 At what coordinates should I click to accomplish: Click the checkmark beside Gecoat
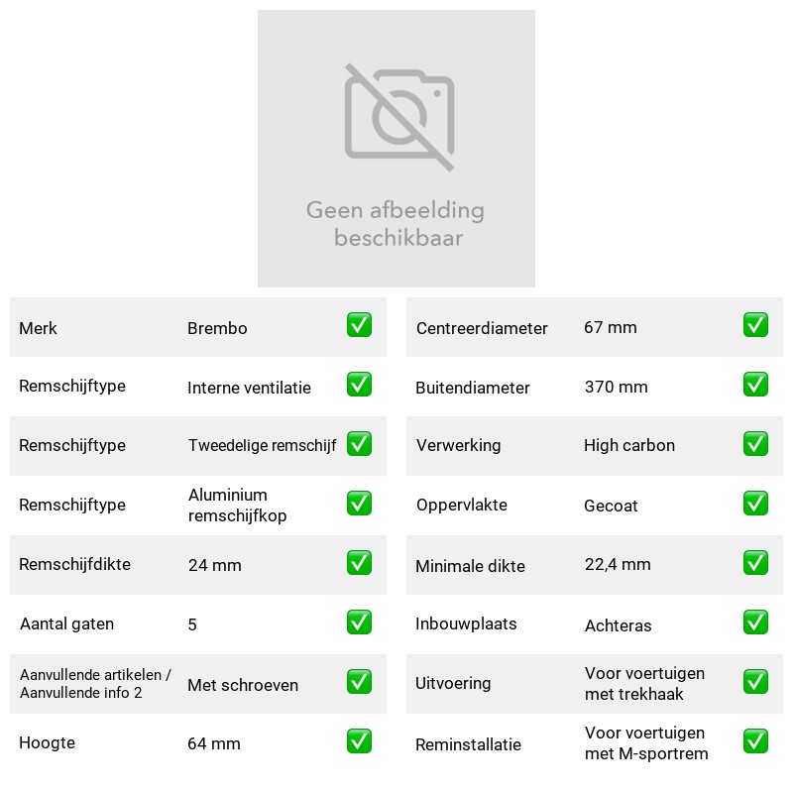point(755,504)
